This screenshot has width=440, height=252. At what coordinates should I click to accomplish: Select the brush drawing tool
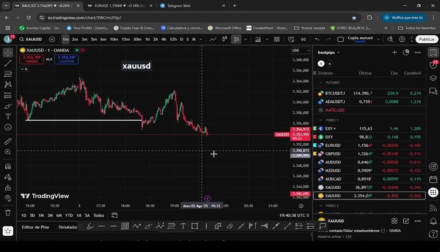[8, 106]
